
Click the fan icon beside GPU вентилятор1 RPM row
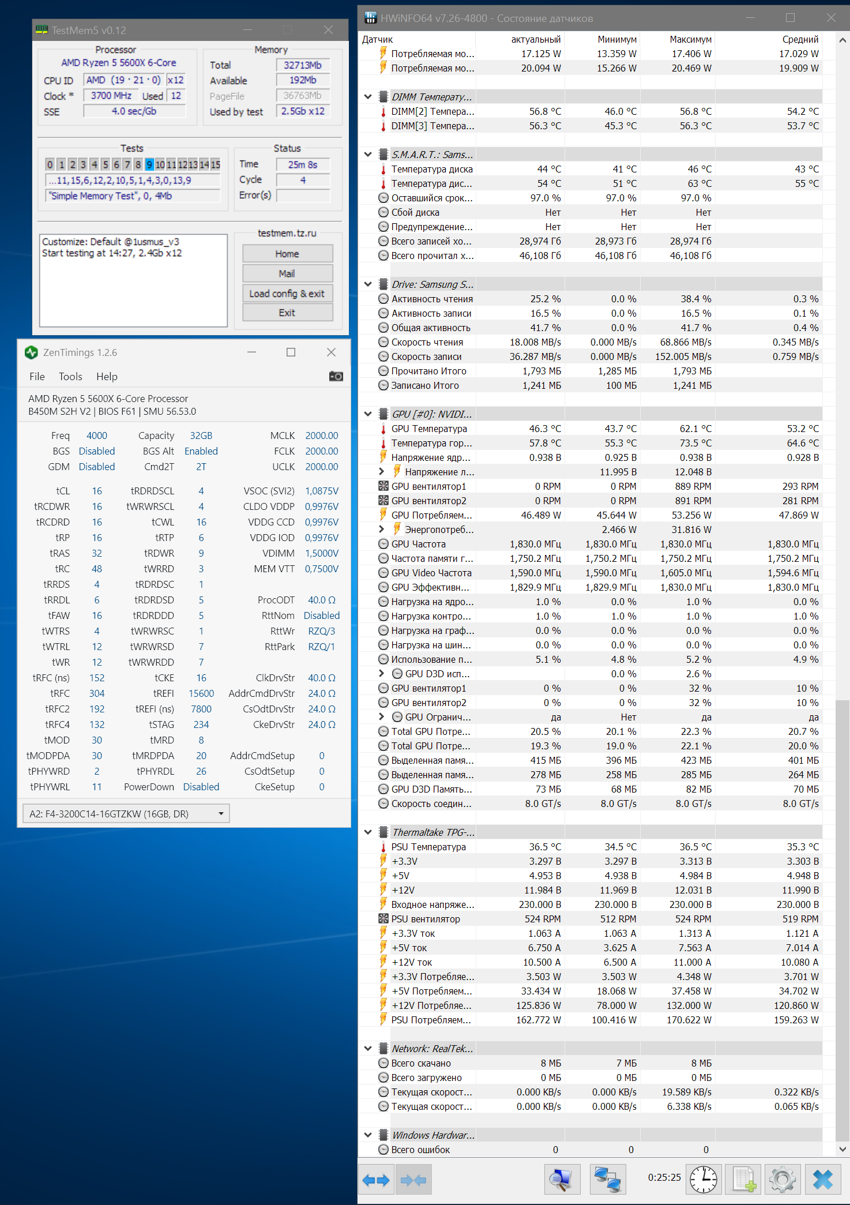click(383, 486)
